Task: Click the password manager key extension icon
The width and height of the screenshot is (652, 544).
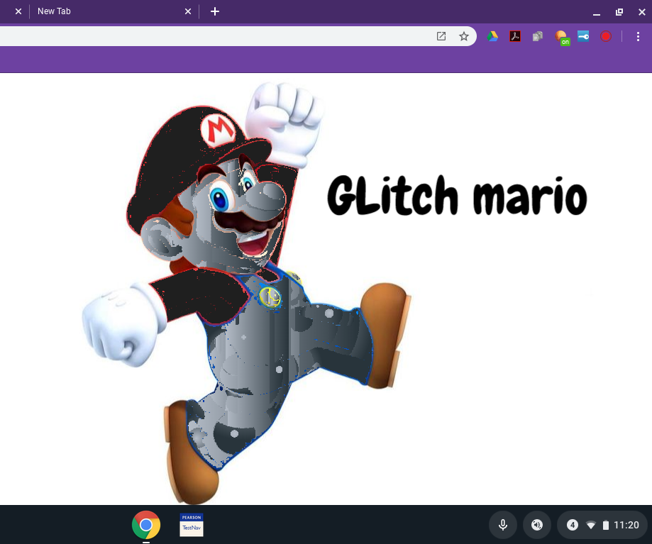Action: [582, 36]
